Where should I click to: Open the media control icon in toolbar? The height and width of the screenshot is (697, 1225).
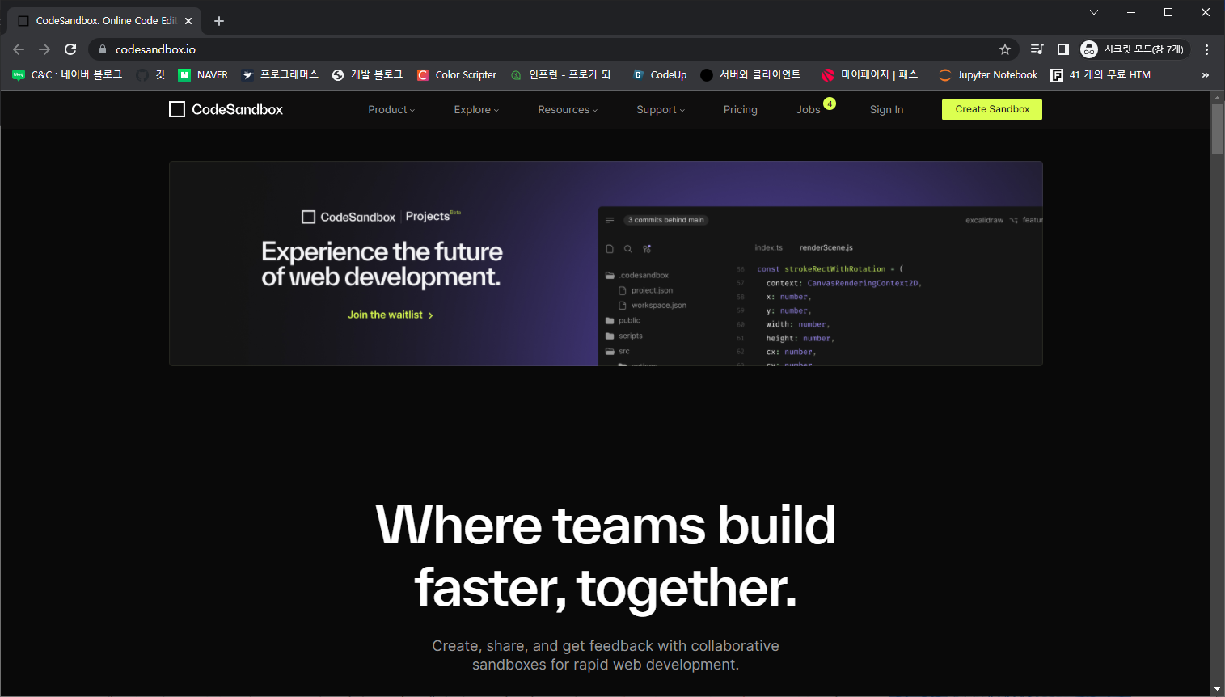pos(1037,49)
